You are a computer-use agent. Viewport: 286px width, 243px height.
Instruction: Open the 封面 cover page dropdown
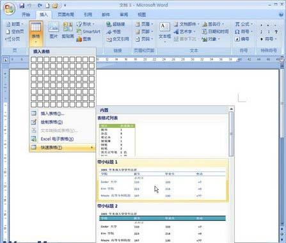tap(15, 24)
